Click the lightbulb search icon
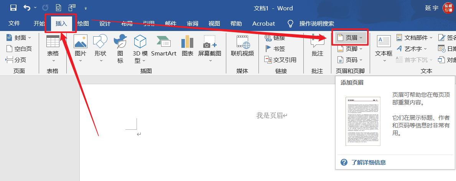 pyautogui.click(x=290, y=24)
